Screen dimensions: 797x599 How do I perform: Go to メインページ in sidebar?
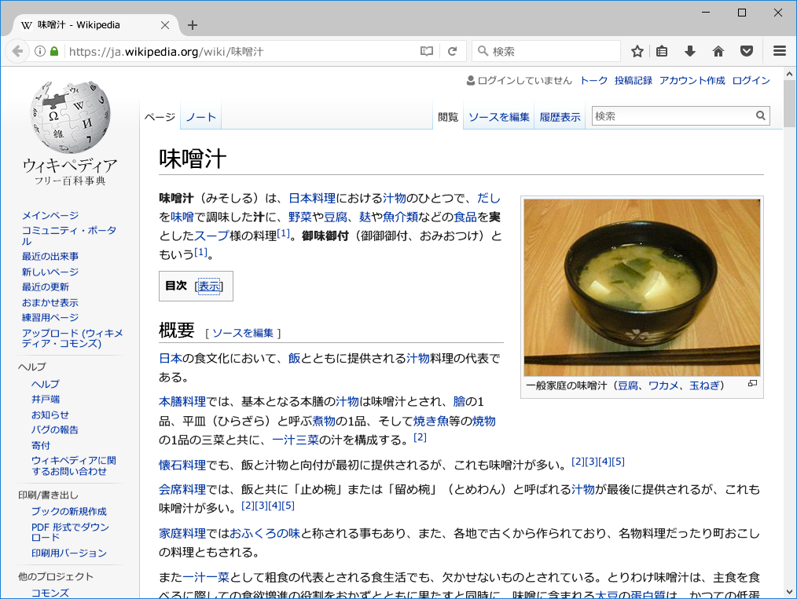click(x=50, y=216)
